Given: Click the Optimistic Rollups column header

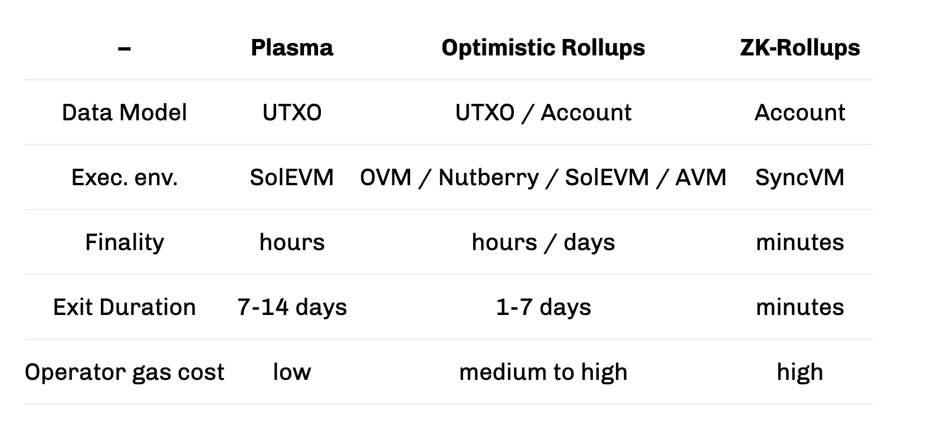Looking at the screenshot, I should pos(543,48).
